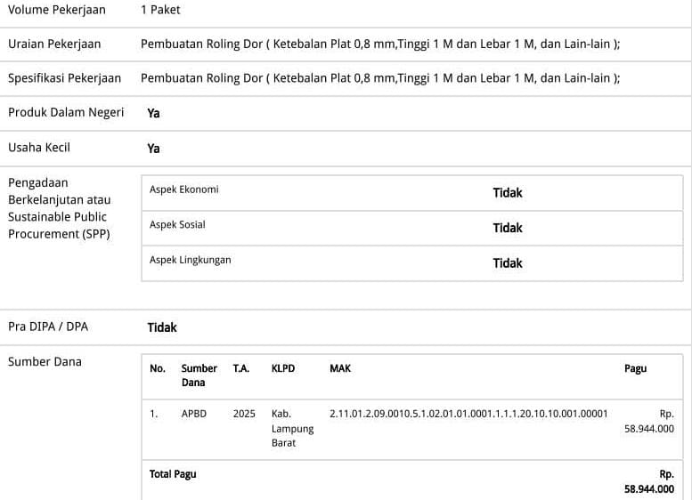Select the Aspek Sosial row label
This screenshot has width=692, height=500.
pos(177,225)
